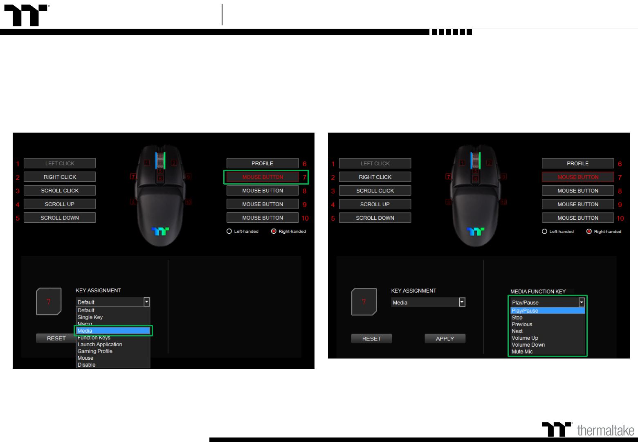Click marker 7 on the left panel's mouse image
The image size is (638, 442).
[133, 176]
